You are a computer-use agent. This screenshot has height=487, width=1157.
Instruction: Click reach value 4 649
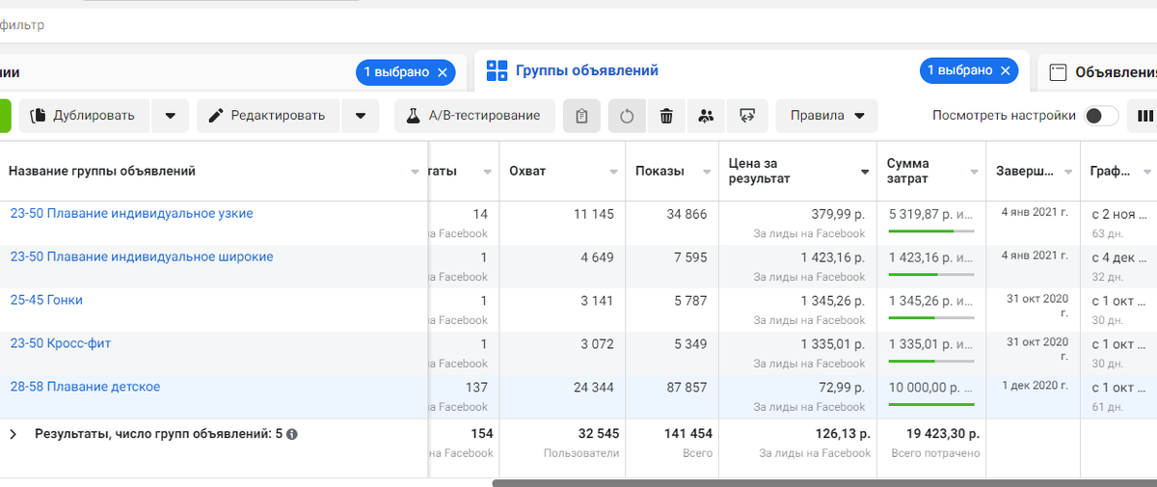(x=597, y=257)
